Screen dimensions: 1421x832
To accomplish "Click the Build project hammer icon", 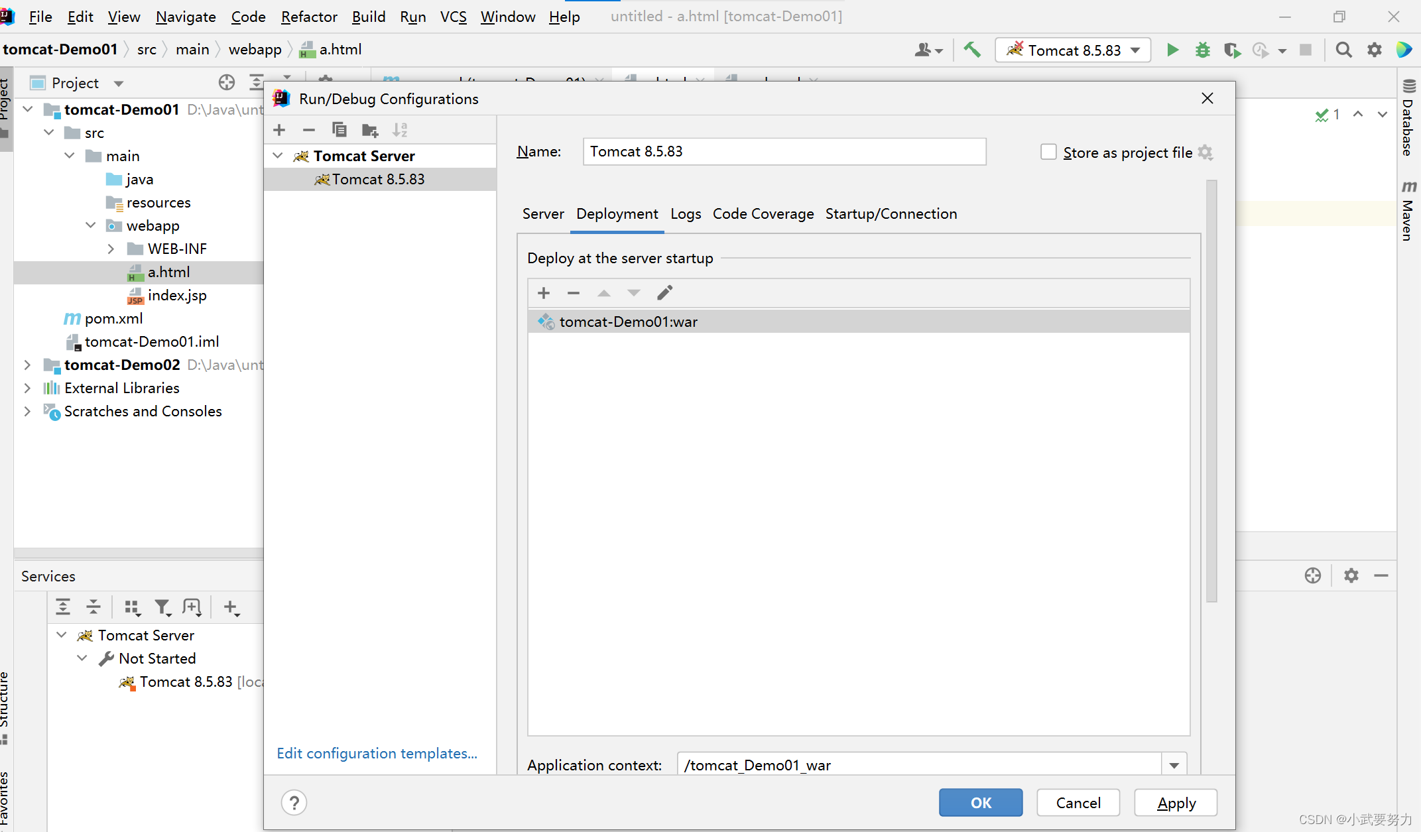I will tap(972, 50).
